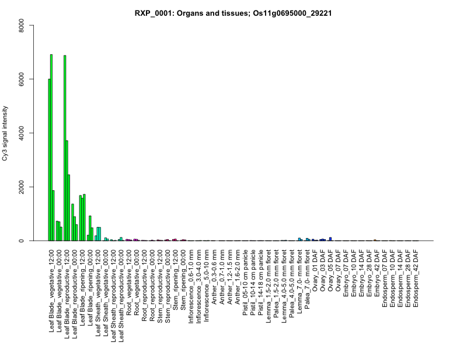Click the Embryo_14 DAF label
The height and width of the screenshot is (350, 467).
pyautogui.click(x=361, y=273)
